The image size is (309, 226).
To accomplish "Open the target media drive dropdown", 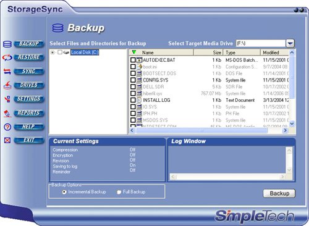I will 290,43.
